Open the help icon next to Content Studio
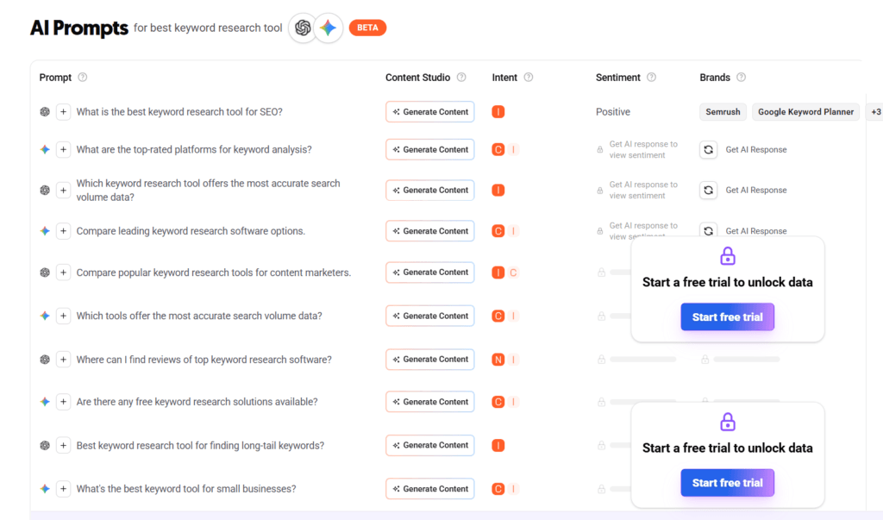Viewport: 883px width, 520px height. point(461,78)
